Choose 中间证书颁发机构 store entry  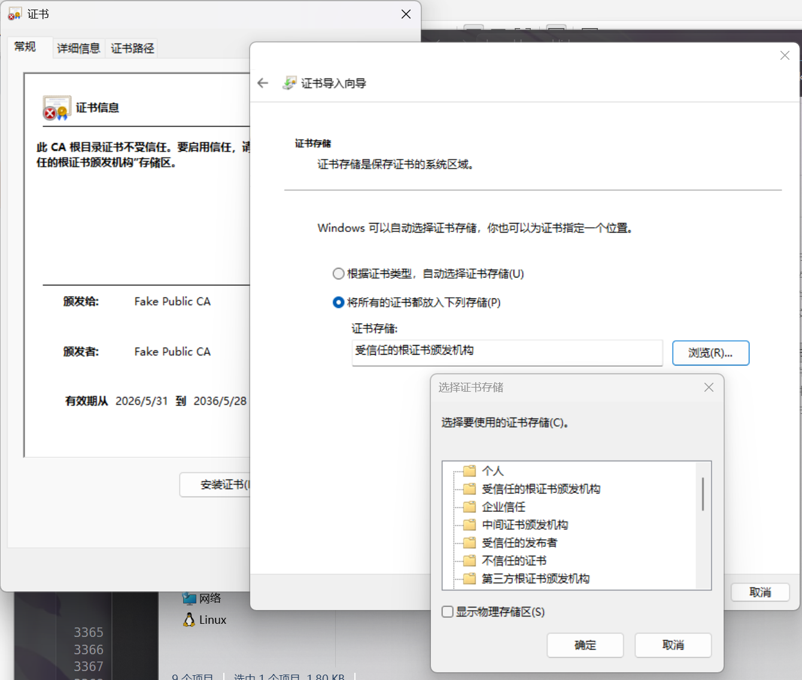pyautogui.click(x=525, y=525)
